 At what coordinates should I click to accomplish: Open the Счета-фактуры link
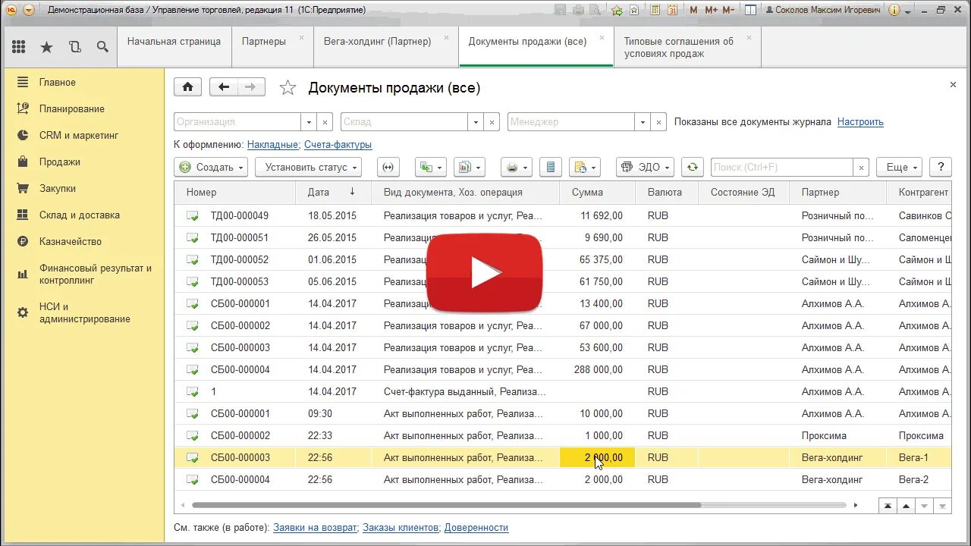point(337,144)
